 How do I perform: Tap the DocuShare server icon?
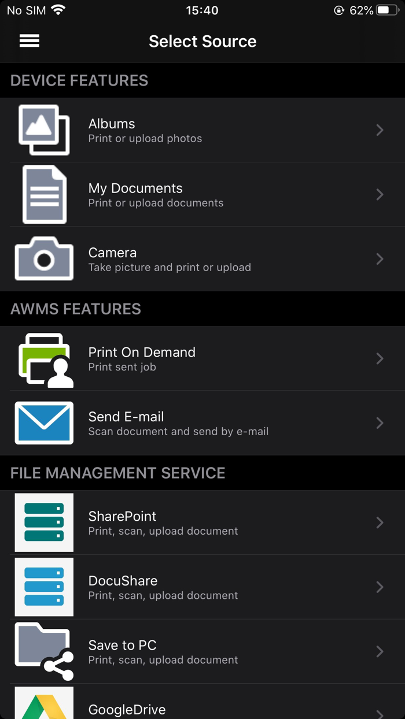[x=44, y=587]
